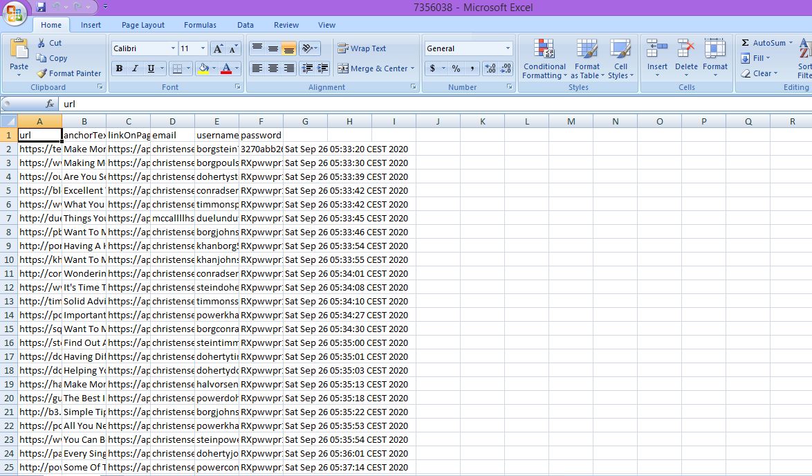812x476 pixels.
Task: Click the Format Painter icon
Action: point(41,73)
